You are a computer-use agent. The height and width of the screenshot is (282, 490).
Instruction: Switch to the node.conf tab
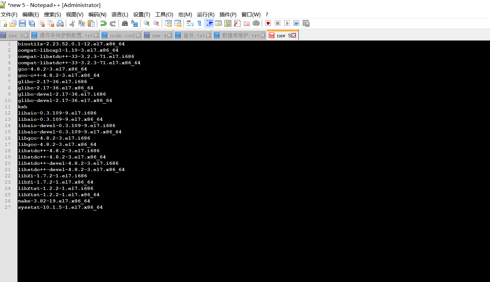pos(122,36)
